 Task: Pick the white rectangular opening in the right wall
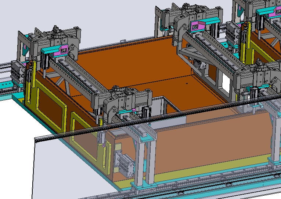pyautogui.click(x=226, y=83)
